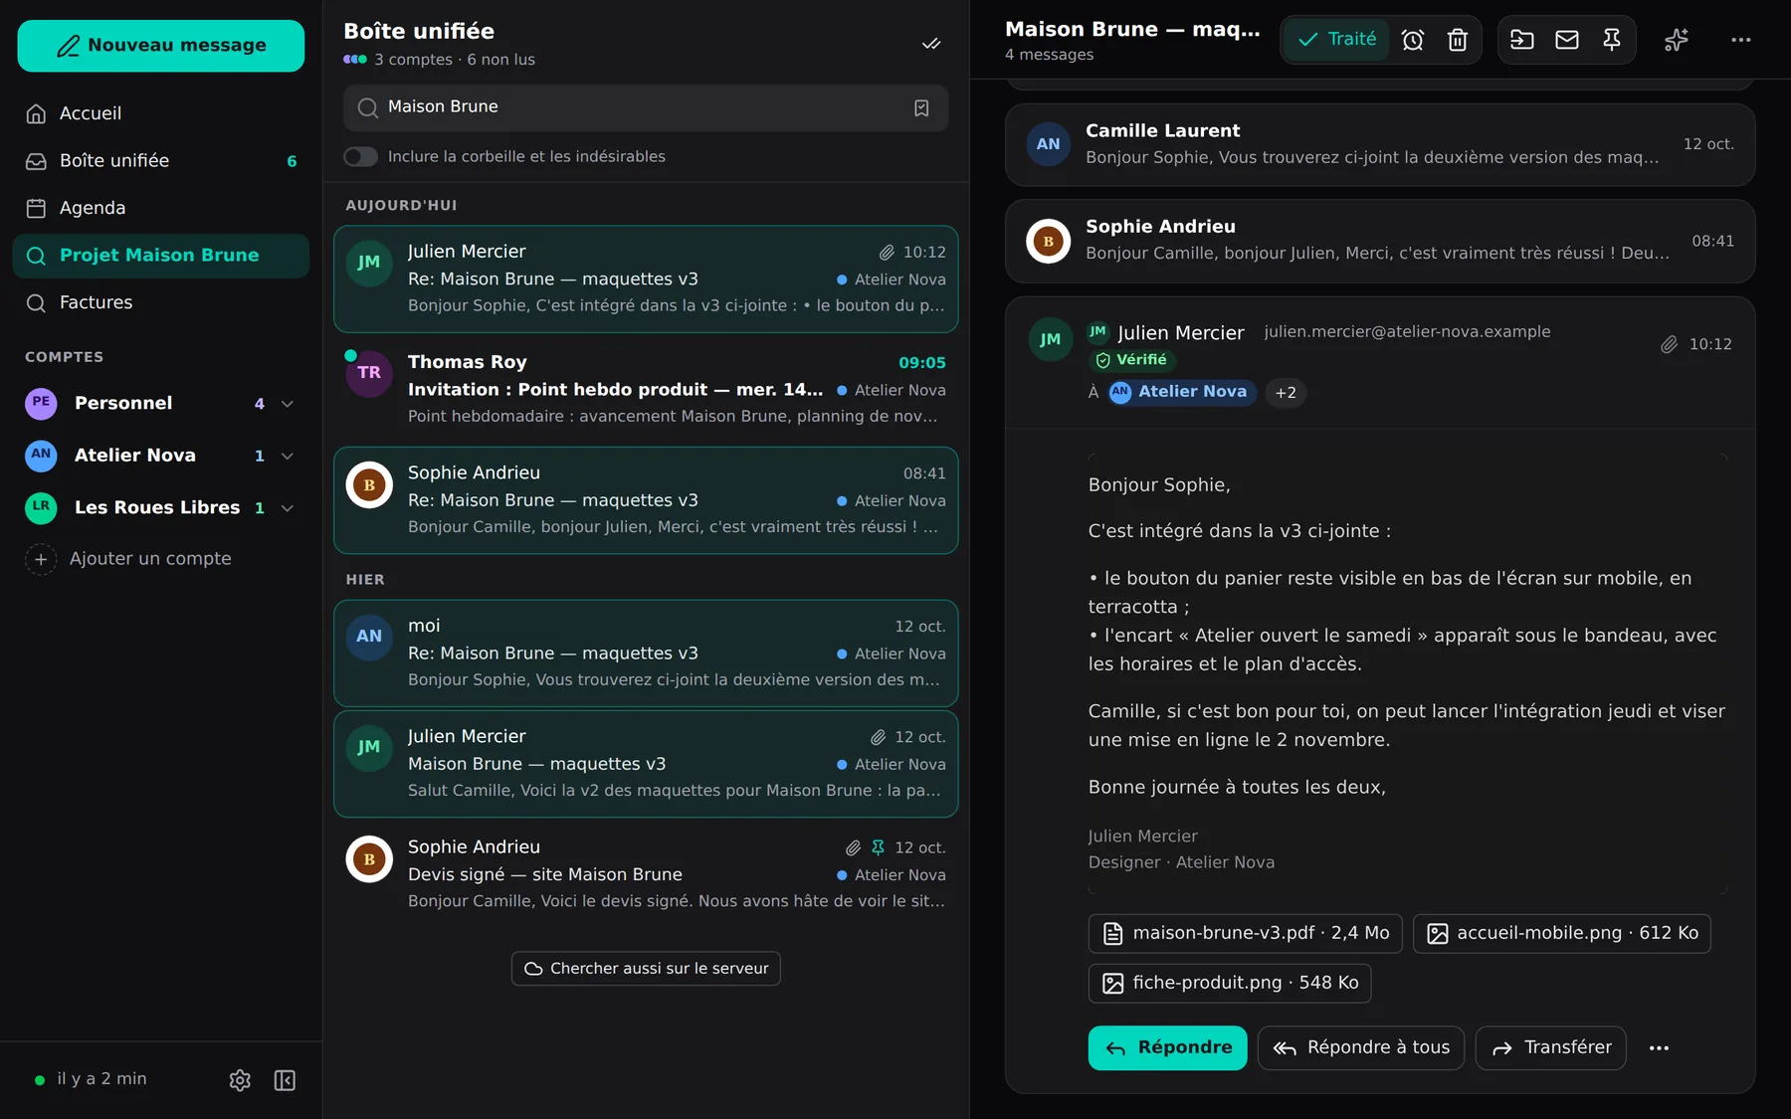Compose with the Nouveau message button

click(x=161, y=46)
